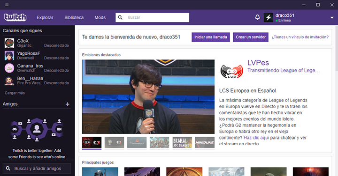Click draco351's lightning avatar

coord(269,17)
